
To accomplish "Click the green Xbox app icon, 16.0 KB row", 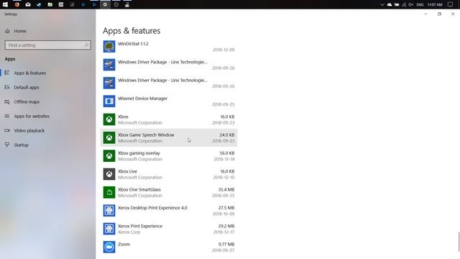I will pyautogui.click(x=109, y=119).
